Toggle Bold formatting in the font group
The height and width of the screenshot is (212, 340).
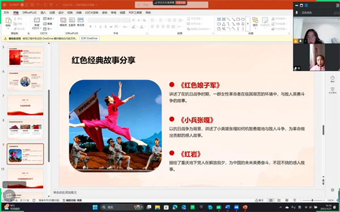pos(90,27)
